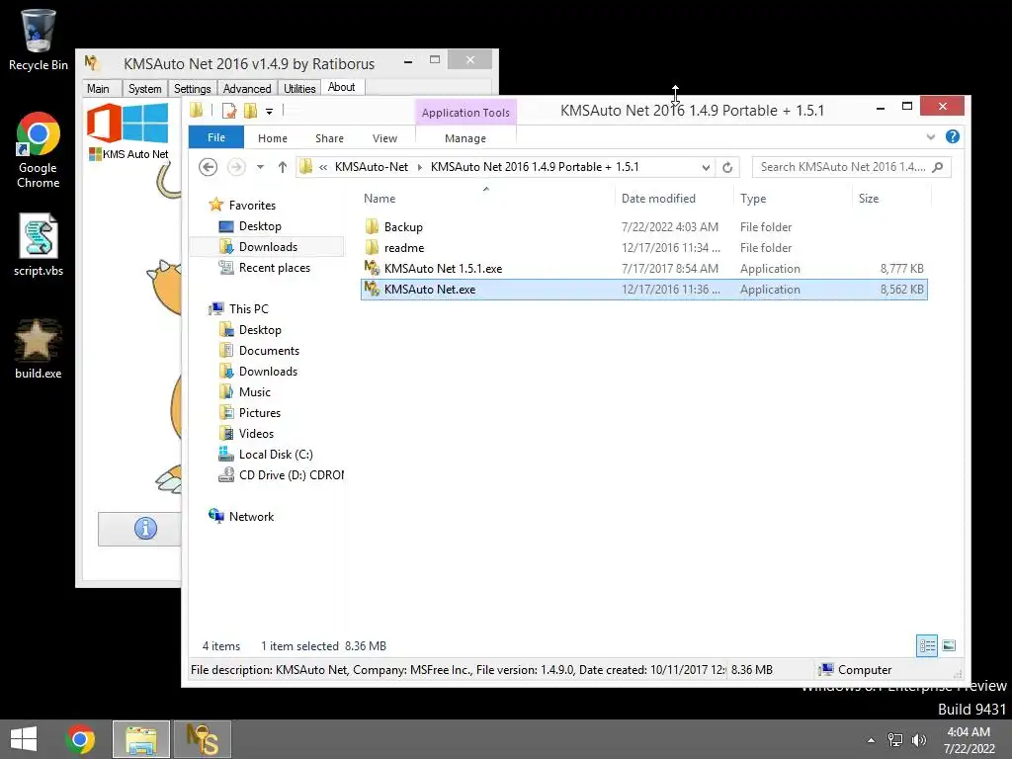Open the Share ribbon tab
This screenshot has width=1012, height=759.
click(x=329, y=138)
